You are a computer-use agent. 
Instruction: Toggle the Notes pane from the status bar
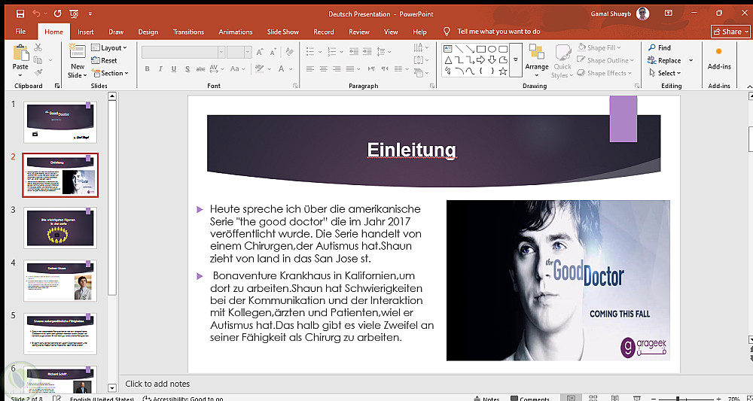click(x=486, y=399)
